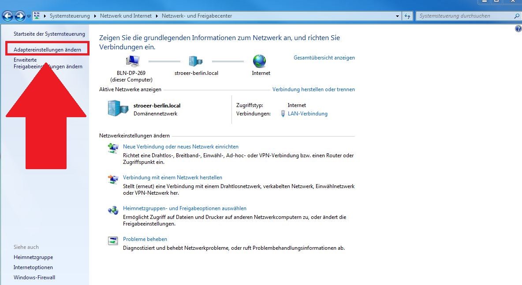
Task: Click the troubleshoot problems icon
Action: pyautogui.click(x=113, y=241)
